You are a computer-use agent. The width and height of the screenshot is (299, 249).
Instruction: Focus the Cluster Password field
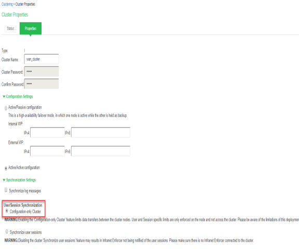pyautogui.click(x=42, y=72)
